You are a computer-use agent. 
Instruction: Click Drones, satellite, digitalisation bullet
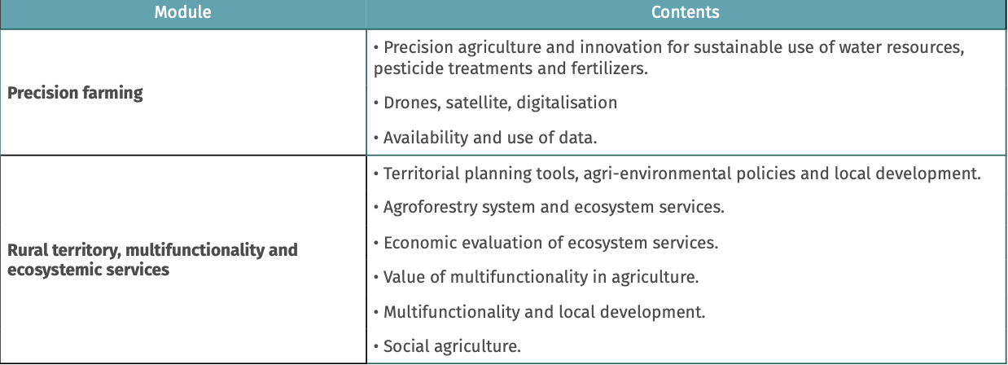(495, 103)
